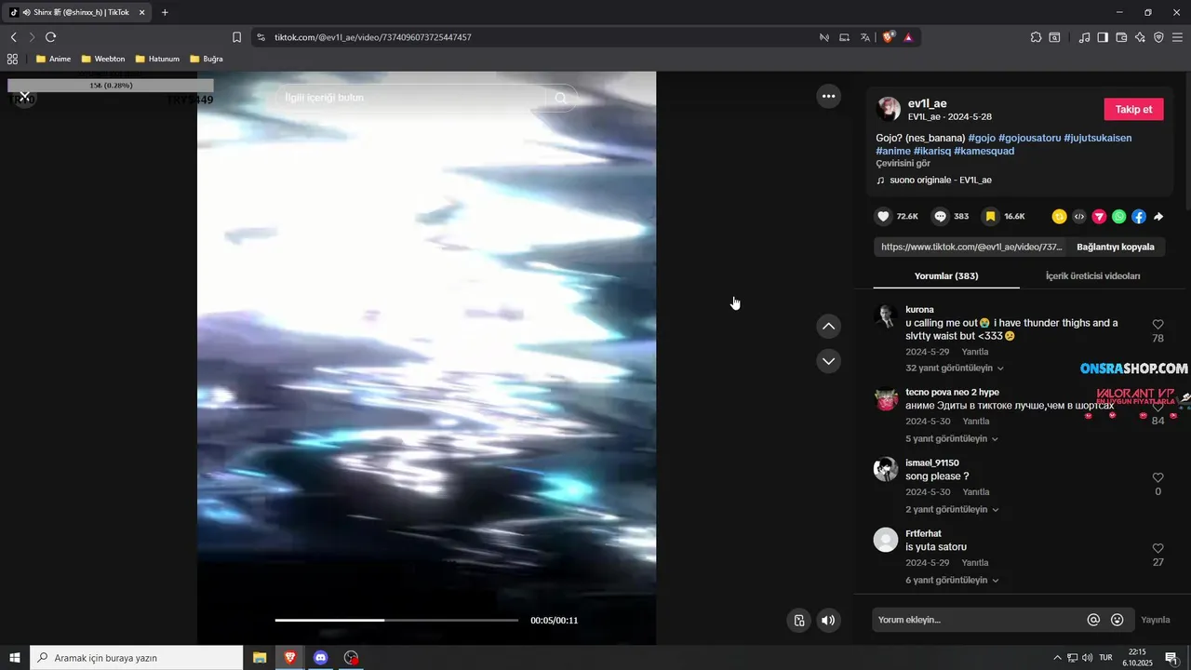Open more share options arrow
The height and width of the screenshot is (670, 1191).
(1158, 216)
